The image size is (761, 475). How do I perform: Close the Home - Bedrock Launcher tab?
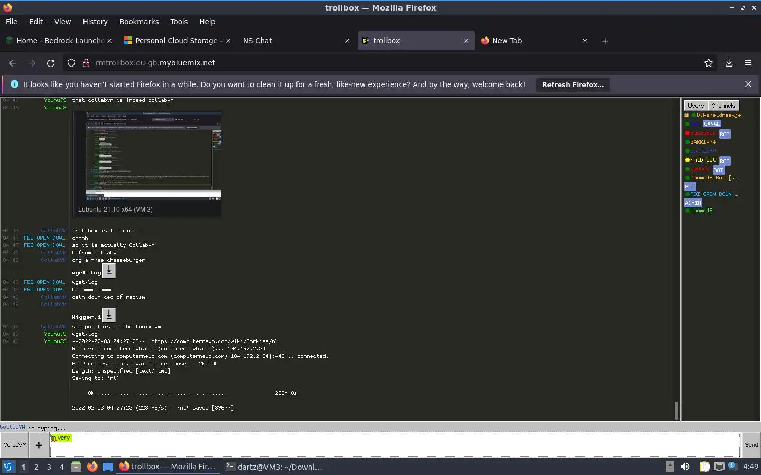coord(109,41)
